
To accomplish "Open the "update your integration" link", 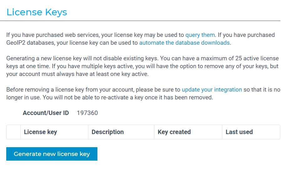I will (212, 90).
